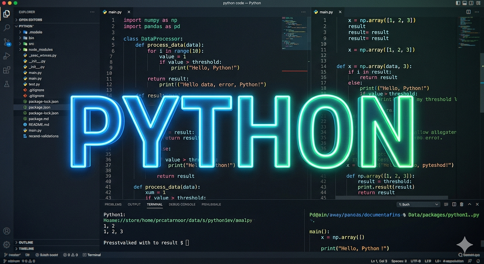Open the Search view icon
The image size is (484, 264).
[x=7, y=28]
